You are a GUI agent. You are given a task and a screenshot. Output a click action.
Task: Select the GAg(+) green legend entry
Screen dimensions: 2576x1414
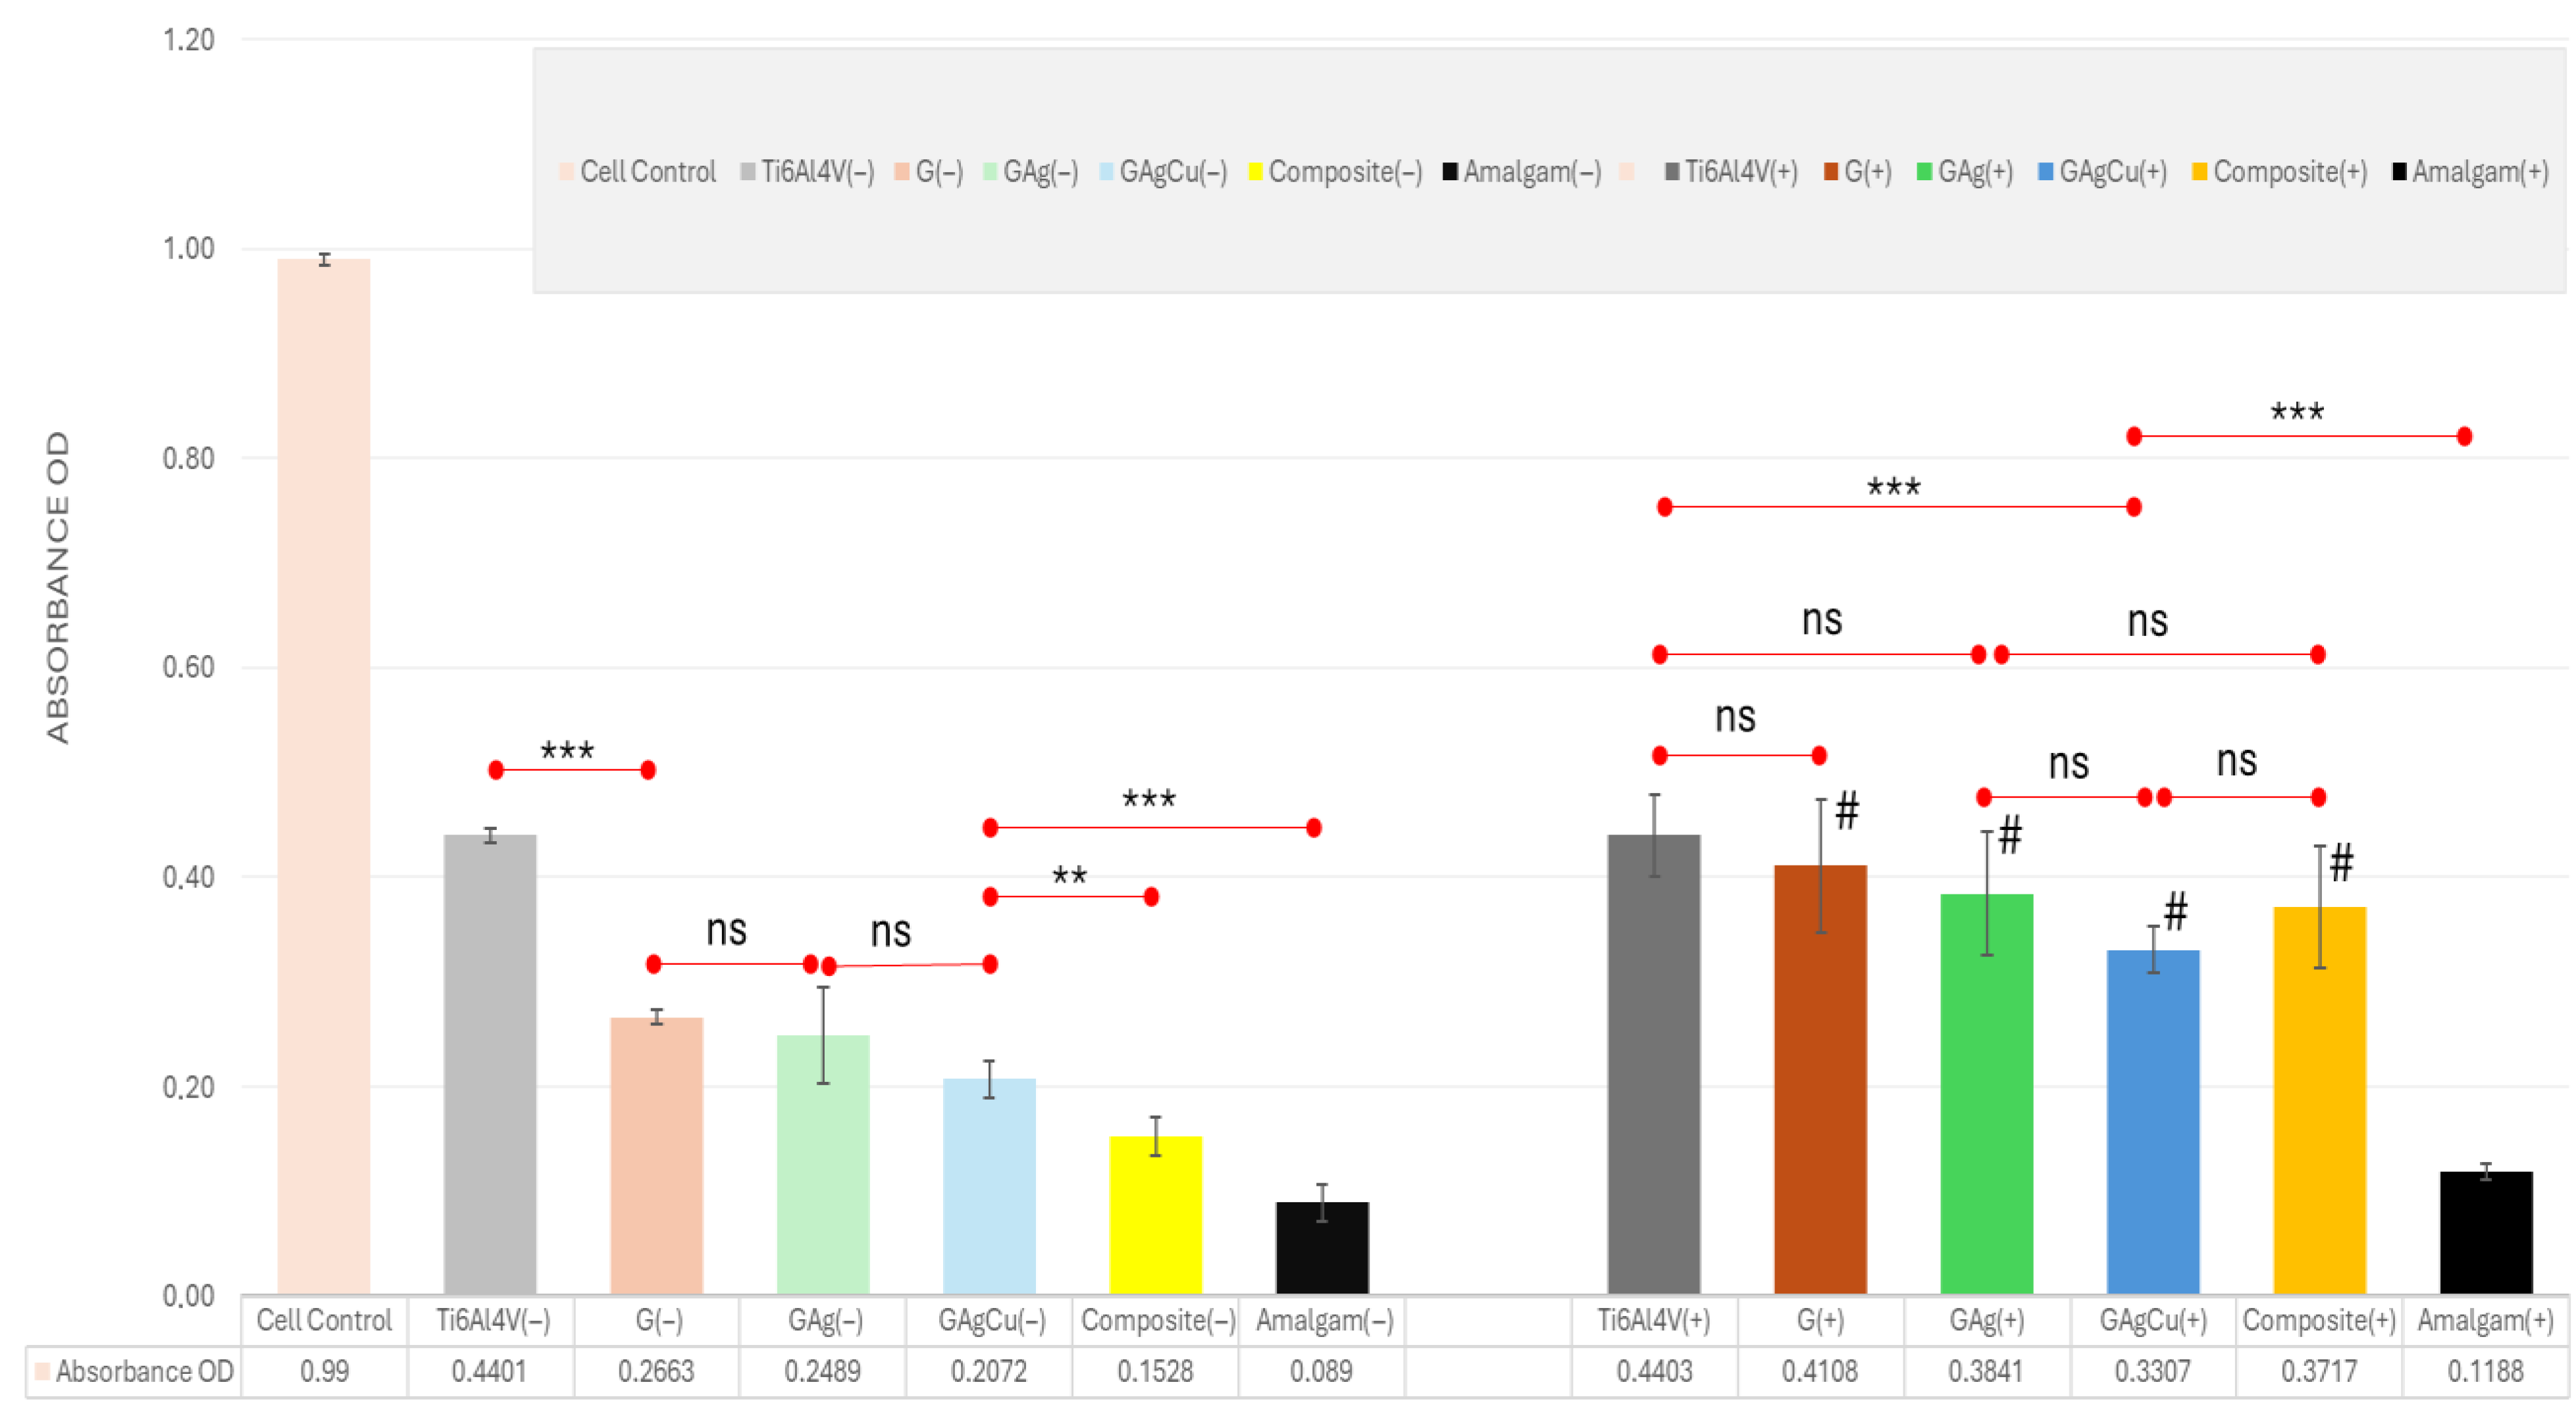[x=1964, y=172]
